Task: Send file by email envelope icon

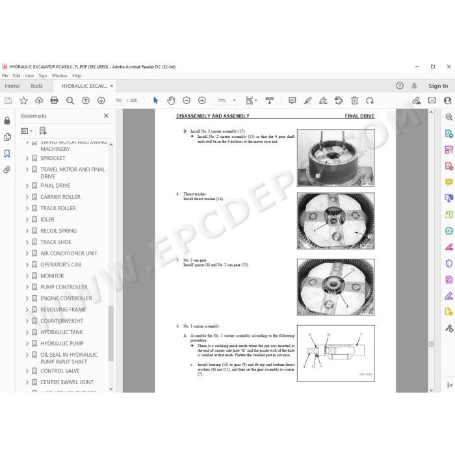Action: (432, 100)
